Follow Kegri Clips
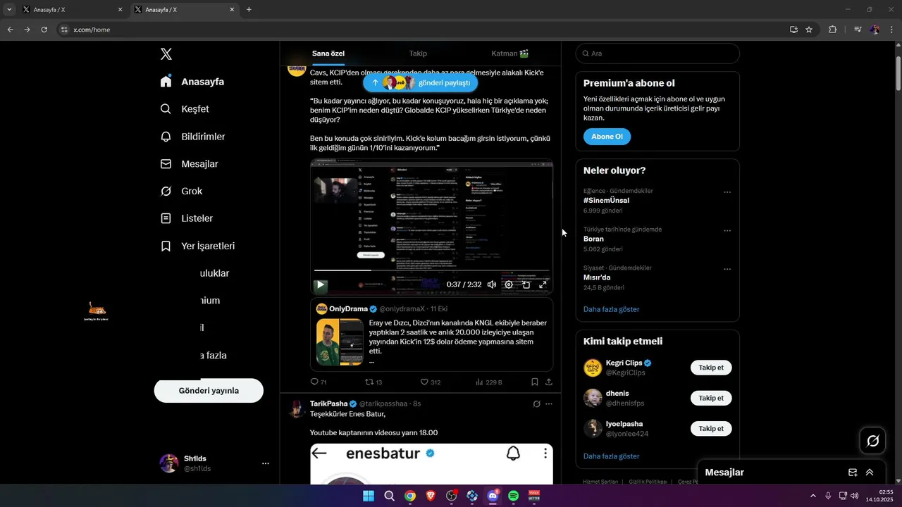 coord(711,368)
